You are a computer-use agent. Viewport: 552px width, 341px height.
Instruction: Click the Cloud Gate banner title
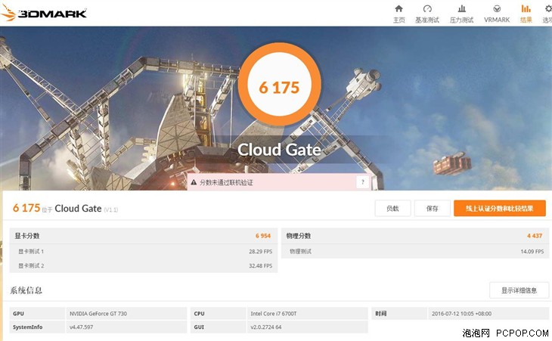pos(279,150)
